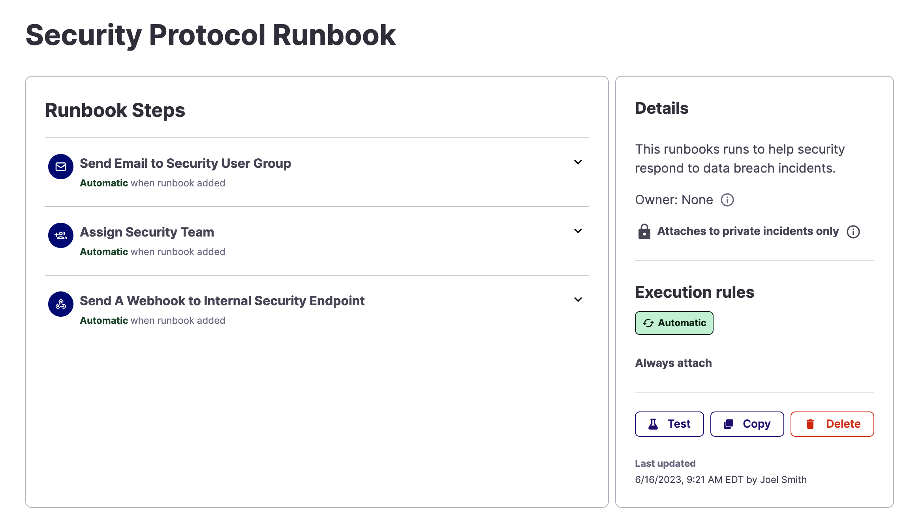Click the sync arrows icon in Automatic badge
This screenshot has height=526, width=924.
coord(648,323)
